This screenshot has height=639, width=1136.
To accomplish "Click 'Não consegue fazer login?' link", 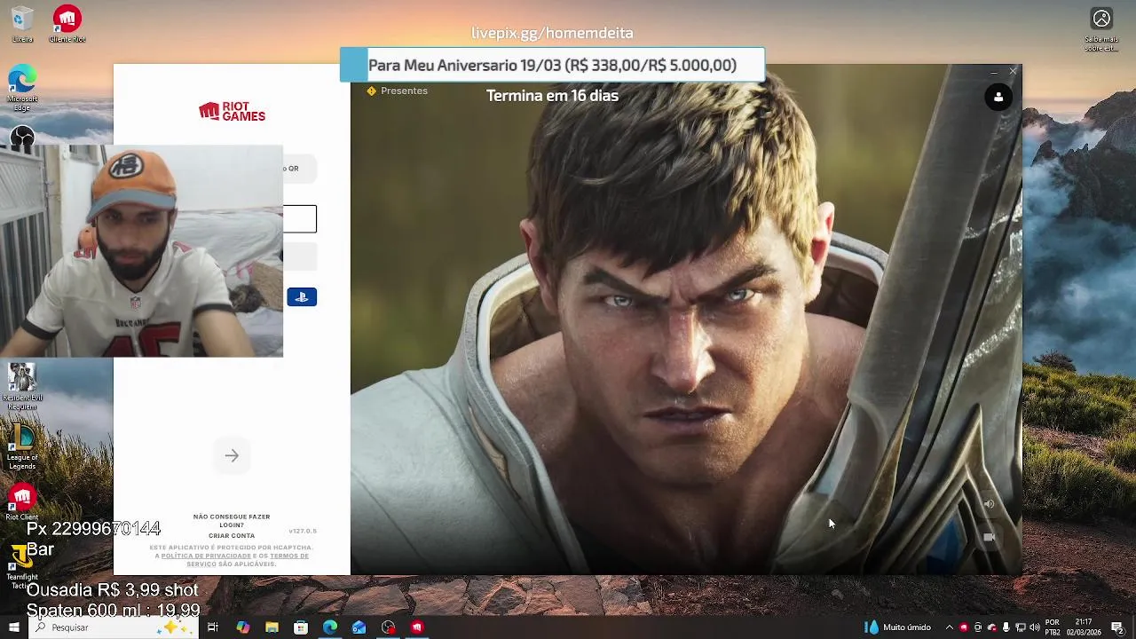I will [x=232, y=521].
